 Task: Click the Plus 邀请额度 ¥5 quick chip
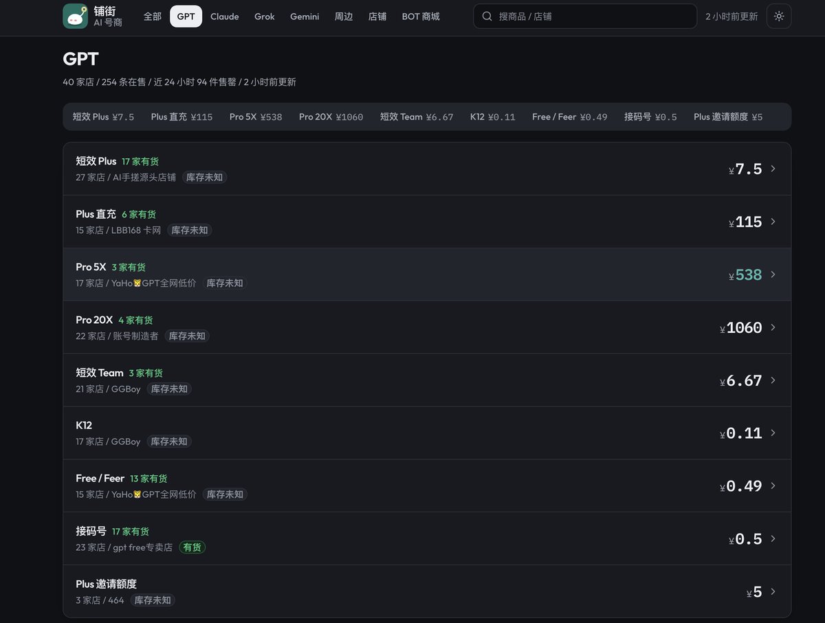click(x=728, y=117)
